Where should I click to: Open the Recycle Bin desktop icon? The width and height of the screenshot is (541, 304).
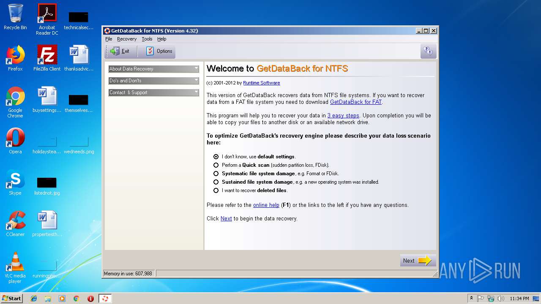pos(15,17)
